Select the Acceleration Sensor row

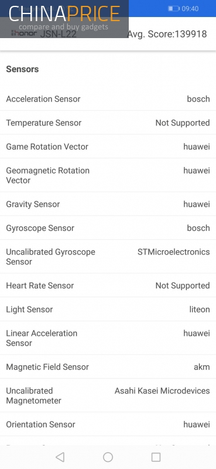[x=108, y=98]
